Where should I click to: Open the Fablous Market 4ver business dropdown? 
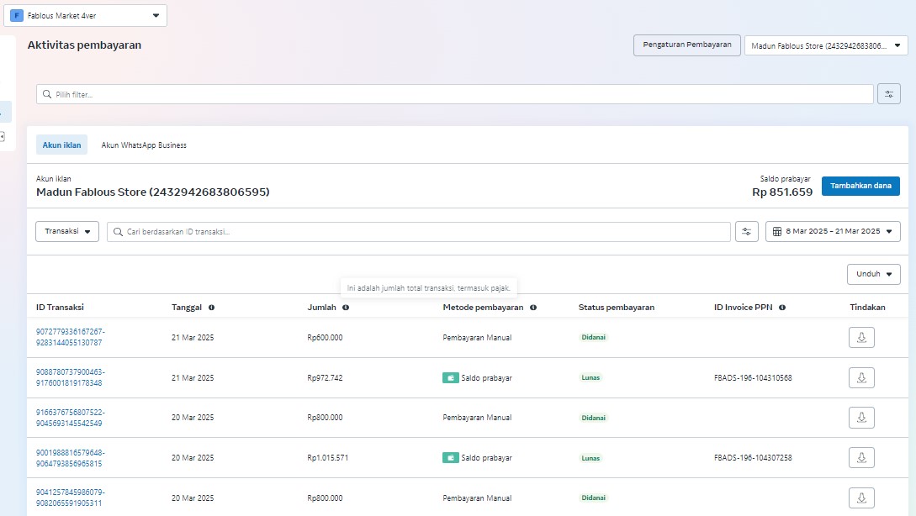85,15
